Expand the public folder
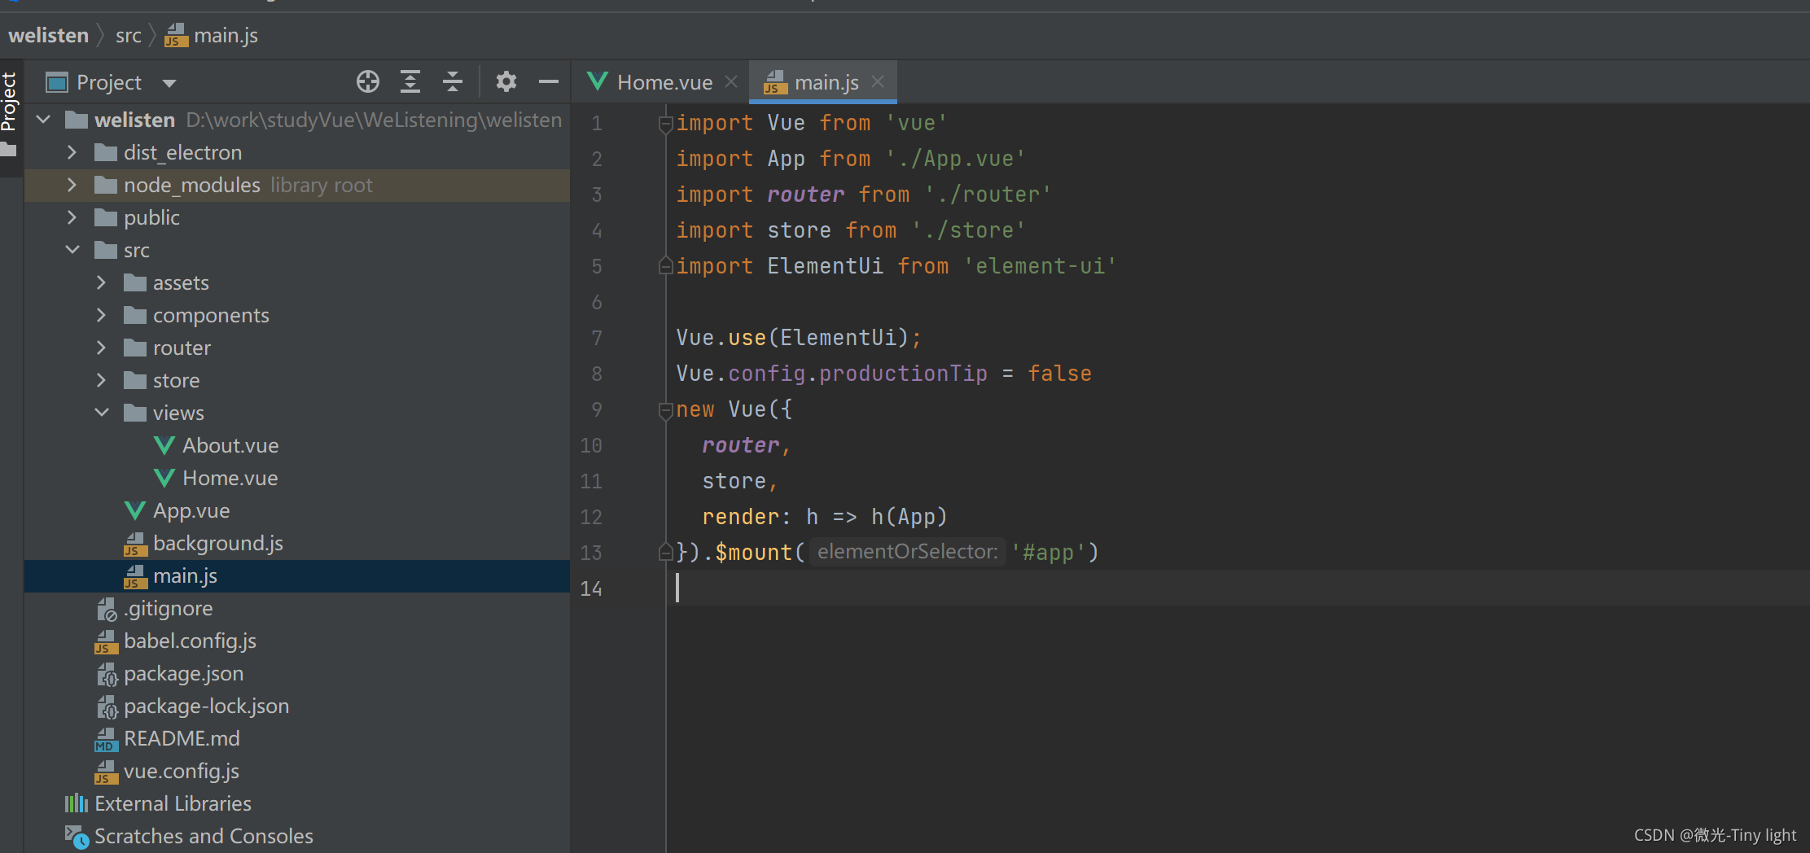This screenshot has width=1810, height=853. pos(72,217)
